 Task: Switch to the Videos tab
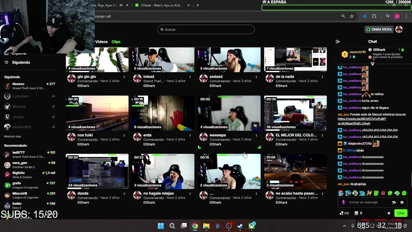point(101,42)
